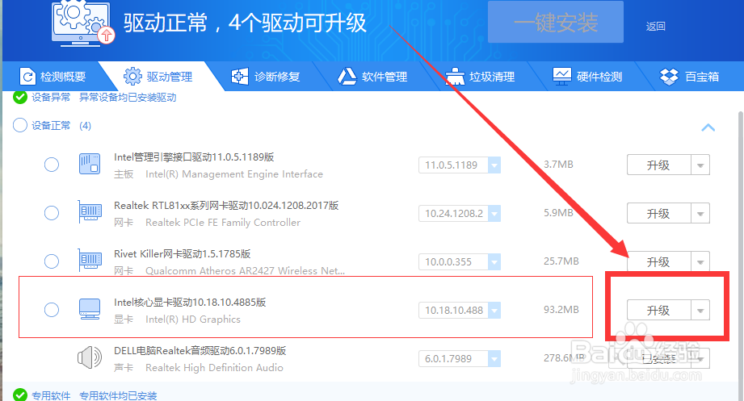Open the arrow menu beside Intel管理引擎 升级

700,165
